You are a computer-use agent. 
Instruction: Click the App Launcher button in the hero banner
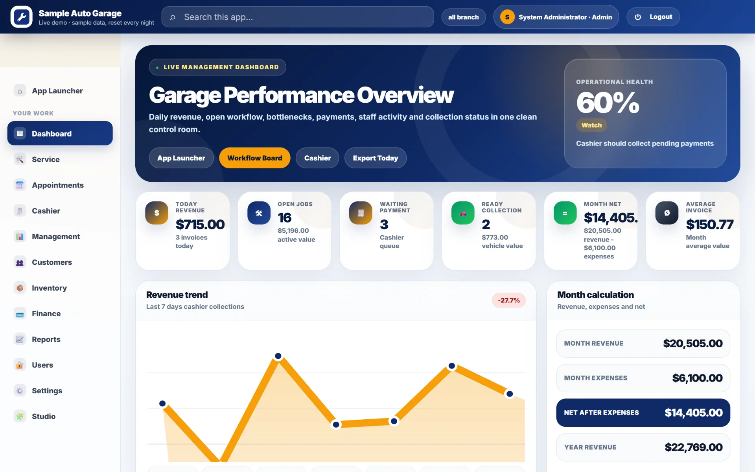click(181, 158)
